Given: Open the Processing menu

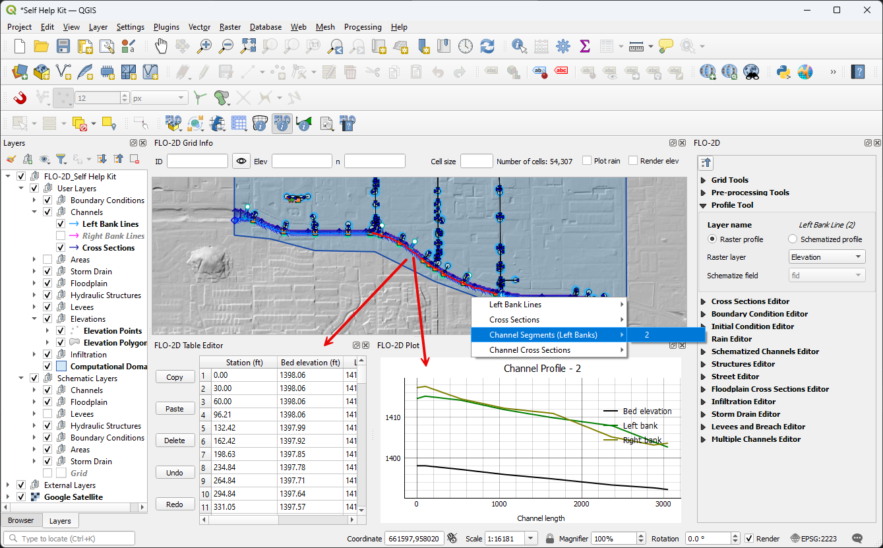Looking at the screenshot, I should 362,27.
